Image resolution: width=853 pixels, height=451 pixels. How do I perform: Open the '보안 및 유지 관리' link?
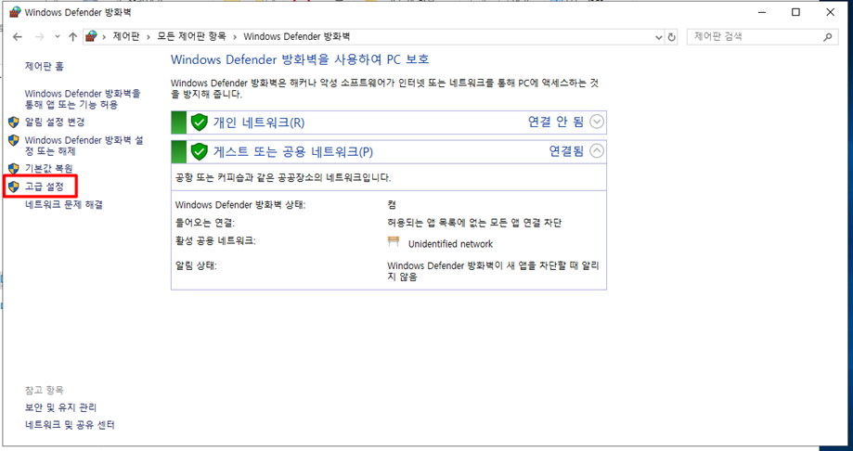(61, 407)
